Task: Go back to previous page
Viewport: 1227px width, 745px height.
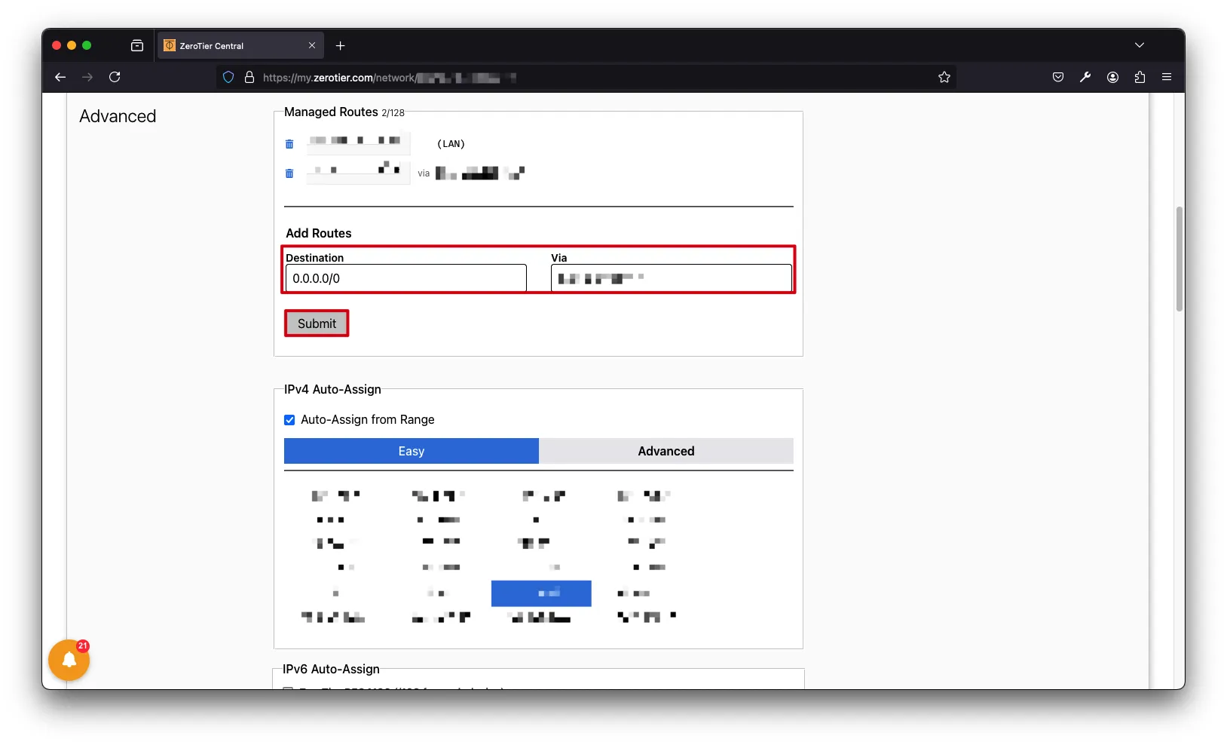Action: pyautogui.click(x=60, y=78)
